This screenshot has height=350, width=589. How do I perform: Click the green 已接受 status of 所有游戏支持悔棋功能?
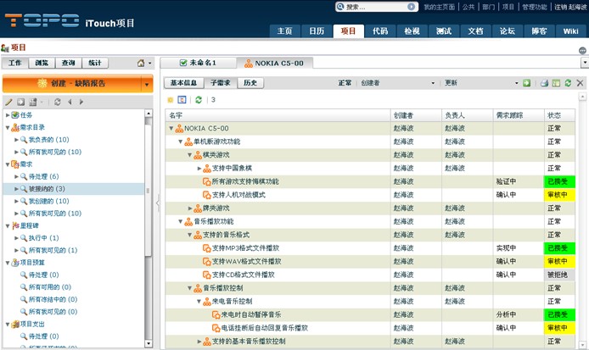(x=559, y=181)
